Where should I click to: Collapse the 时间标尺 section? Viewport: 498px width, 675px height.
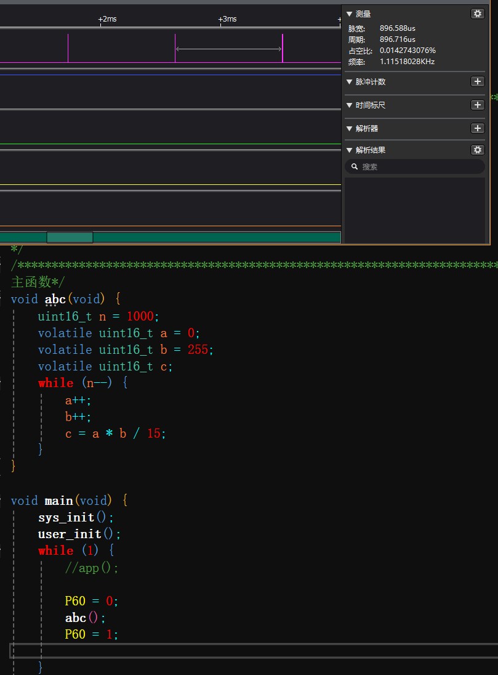[350, 105]
